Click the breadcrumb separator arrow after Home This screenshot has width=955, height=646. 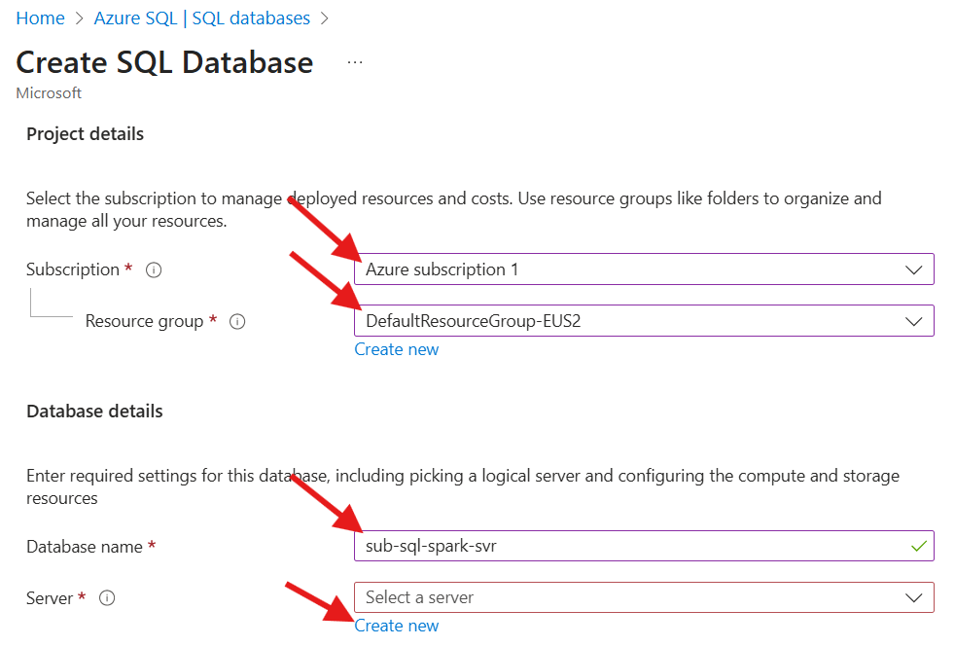coord(79,18)
